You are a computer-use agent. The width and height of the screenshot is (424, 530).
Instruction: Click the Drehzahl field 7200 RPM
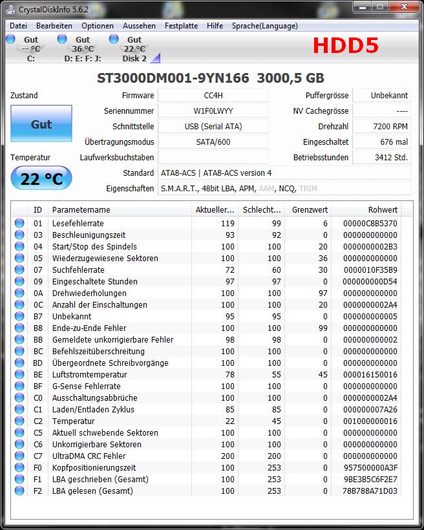coord(382,127)
